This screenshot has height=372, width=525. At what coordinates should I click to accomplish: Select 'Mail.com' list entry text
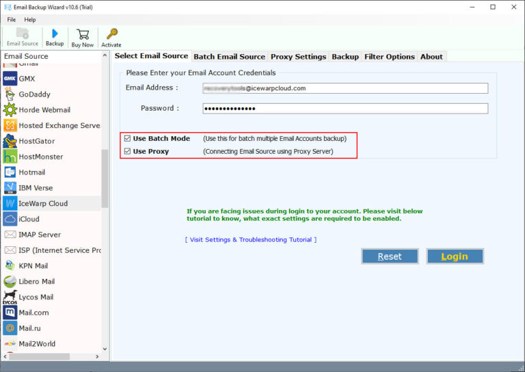[x=33, y=313]
